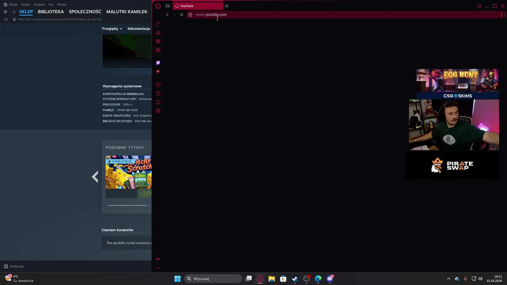Image resolution: width=507 pixels, height=285 pixels.
Task: Show hidden system tray icons
Action: [448, 279]
